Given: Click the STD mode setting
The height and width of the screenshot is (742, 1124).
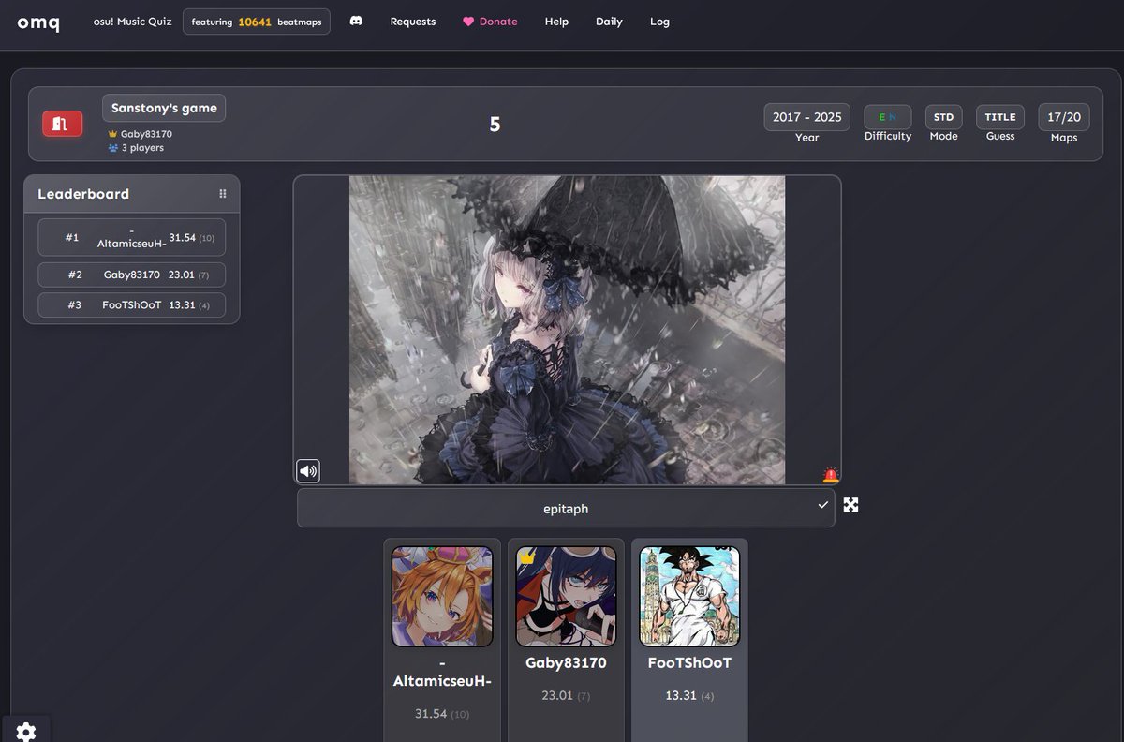Looking at the screenshot, I should [943, 117].
